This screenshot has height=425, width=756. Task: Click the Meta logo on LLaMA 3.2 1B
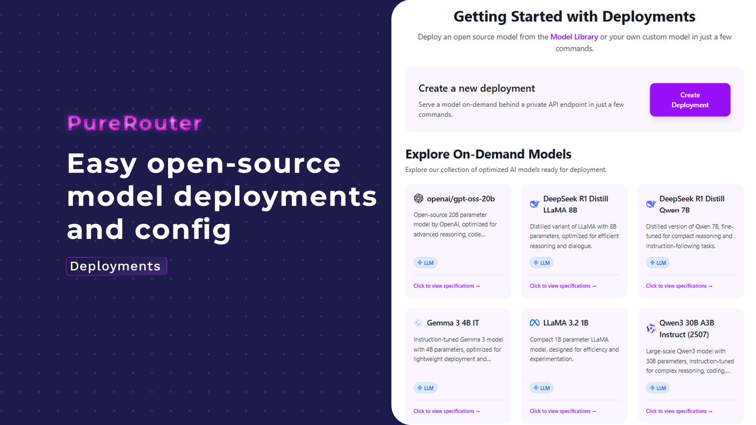pyautogui.click(x=534, y=323)
